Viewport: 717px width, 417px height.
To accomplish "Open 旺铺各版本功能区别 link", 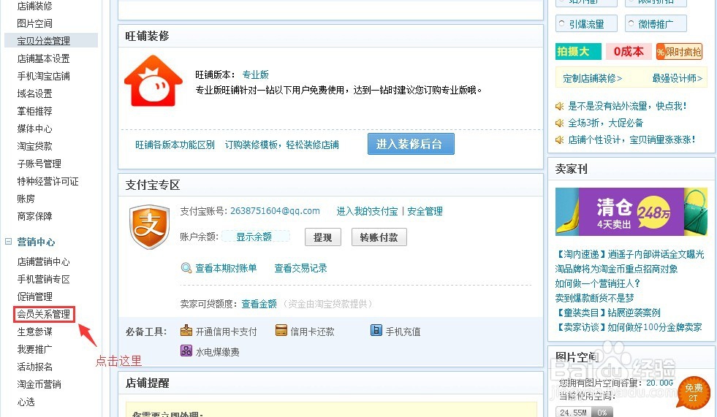I will coord(175,145).
